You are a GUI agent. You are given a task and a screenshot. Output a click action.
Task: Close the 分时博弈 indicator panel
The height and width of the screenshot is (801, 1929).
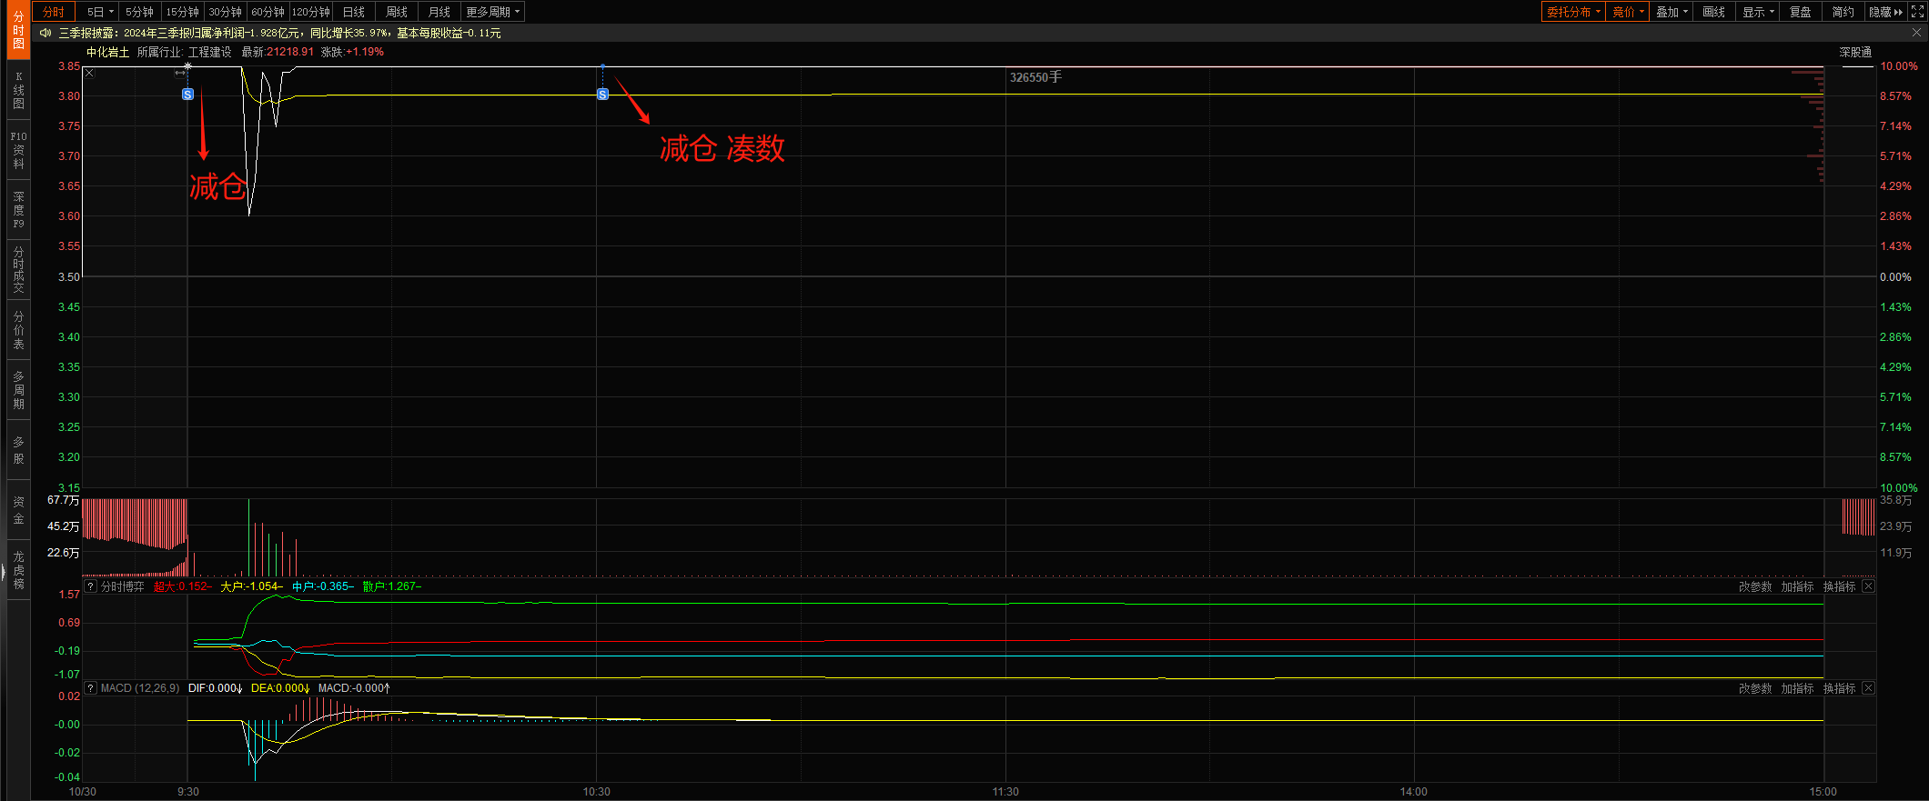point(1868,586)
